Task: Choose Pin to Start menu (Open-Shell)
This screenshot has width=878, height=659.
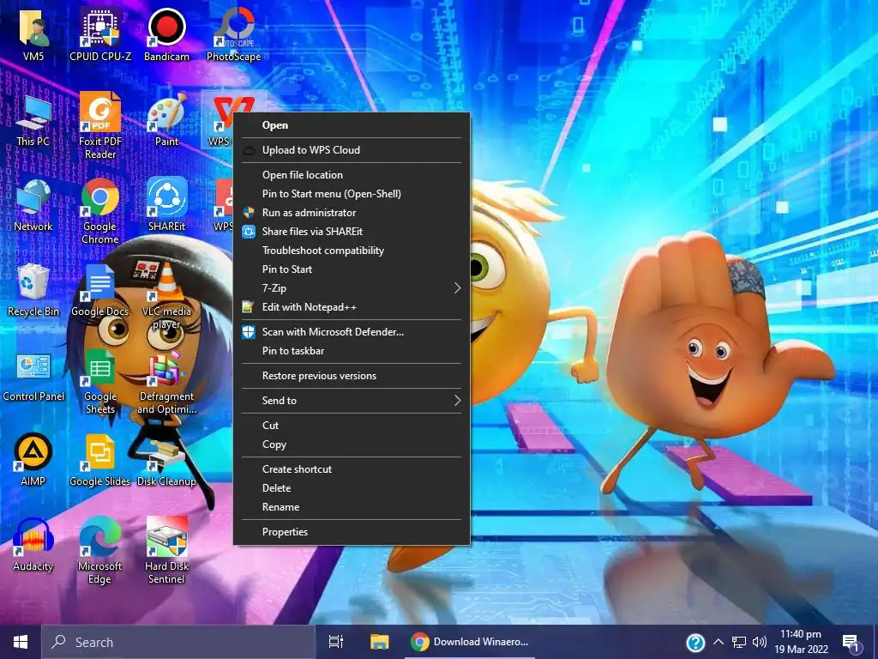Action: (351, 194)
